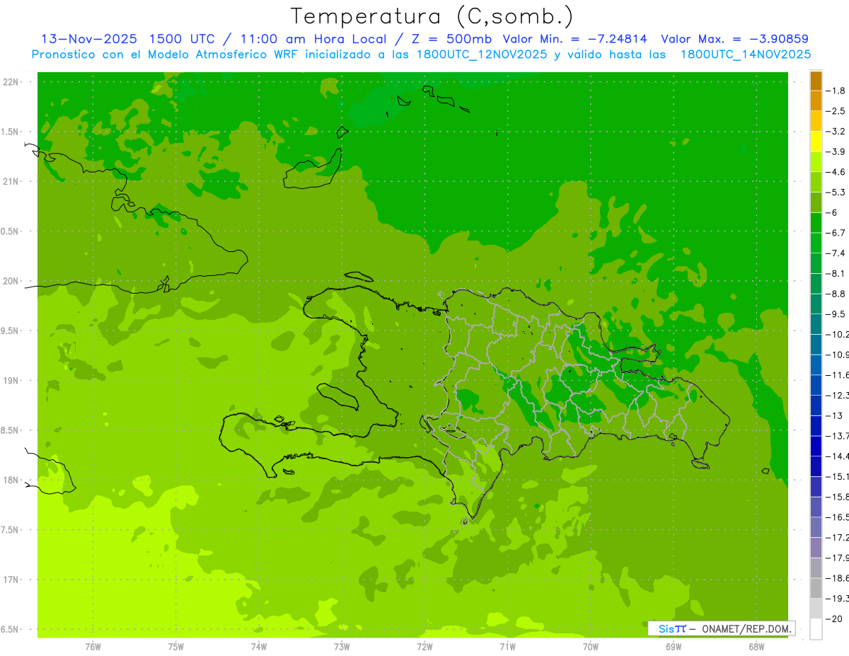The width and height of the screenshot is (849, 656).
Task: Click the "72W" longitude label
Action: 424,646
